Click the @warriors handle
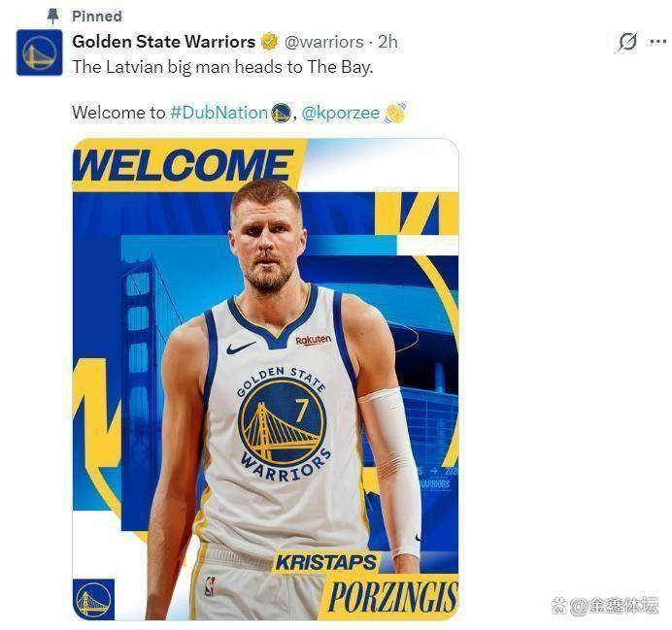The width and height of the screenshot is (672, 630). pos(323,42)
